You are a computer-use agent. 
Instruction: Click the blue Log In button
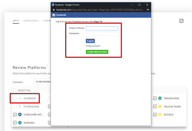(x=90, y=41)
